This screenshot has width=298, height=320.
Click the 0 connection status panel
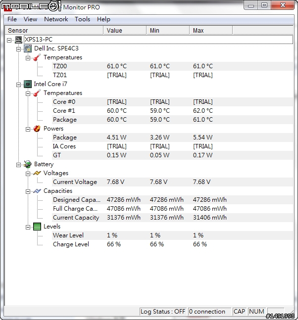pos(209,312)
